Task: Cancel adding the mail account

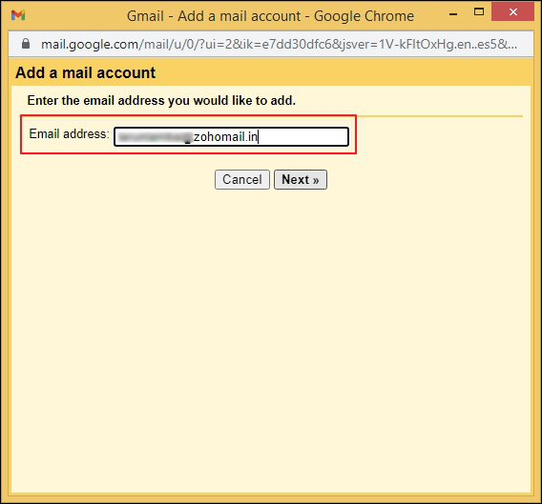Action: click(242, 179)
